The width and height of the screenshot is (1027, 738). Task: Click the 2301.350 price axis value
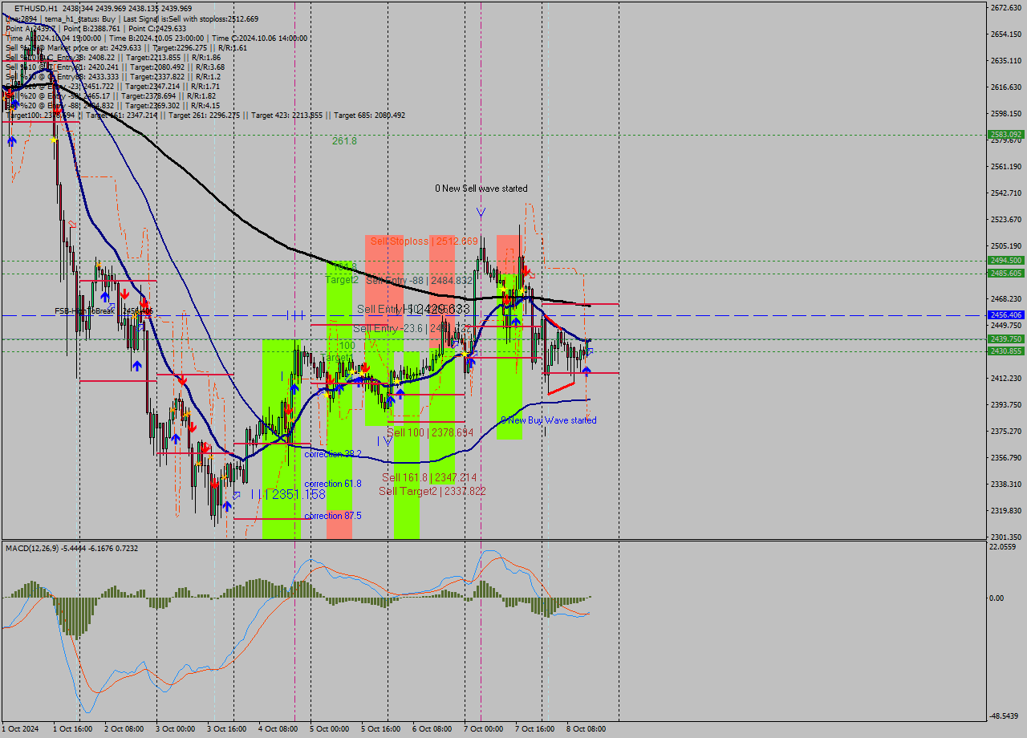coord(1005,537)
